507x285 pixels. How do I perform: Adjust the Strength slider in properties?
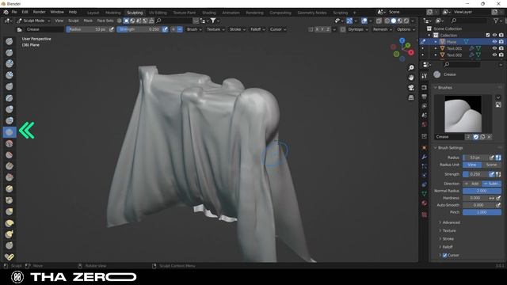click(475, 174)
